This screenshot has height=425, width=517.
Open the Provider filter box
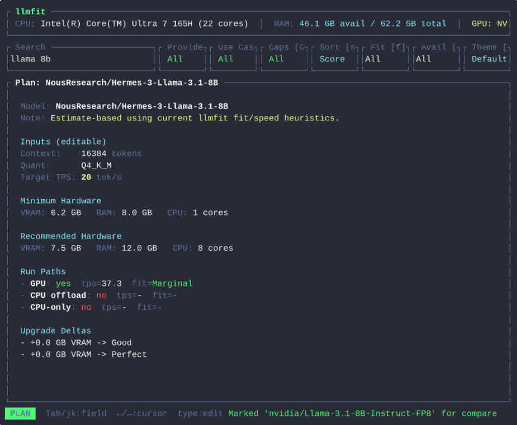point(183,59)
